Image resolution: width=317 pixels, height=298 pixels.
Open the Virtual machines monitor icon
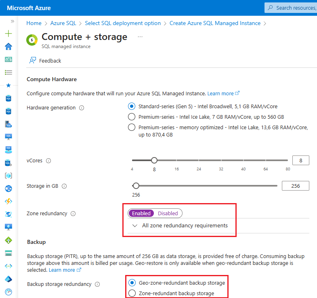tap(8, 227)
